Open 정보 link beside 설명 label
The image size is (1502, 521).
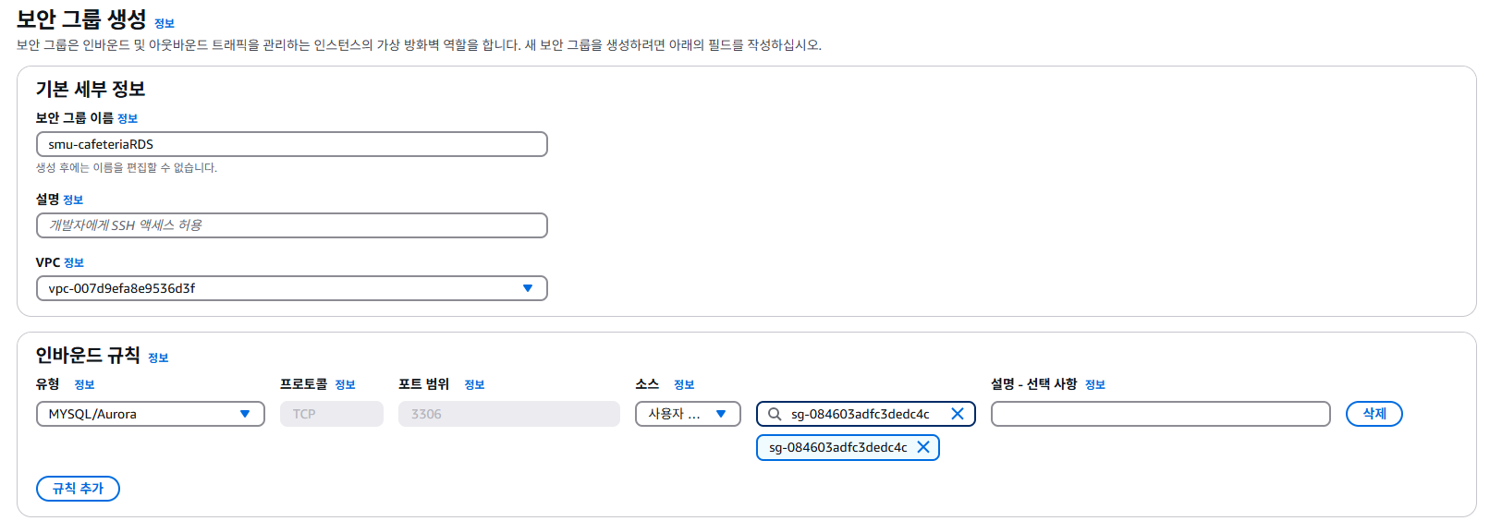tap(73, 200)
